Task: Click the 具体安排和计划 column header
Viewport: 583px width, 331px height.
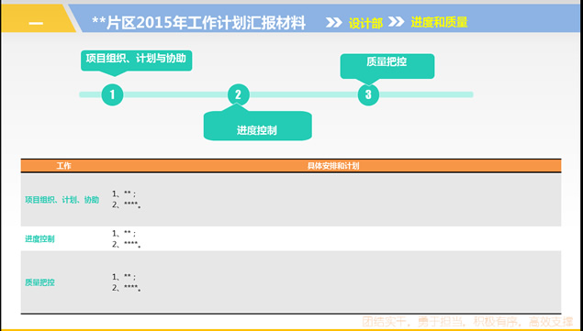Action: 333,166
